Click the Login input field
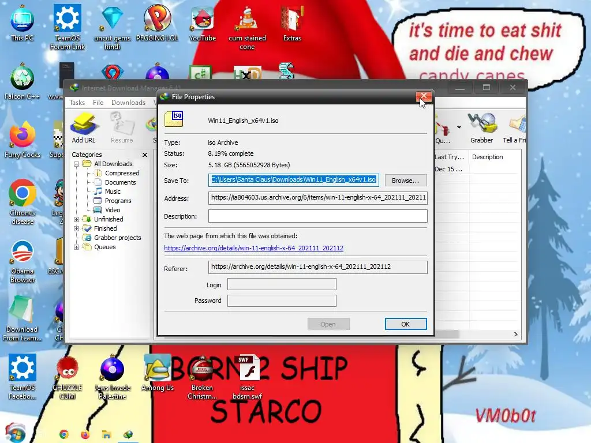591x443 pixels. pyautogui.click(x=282, y=284)
